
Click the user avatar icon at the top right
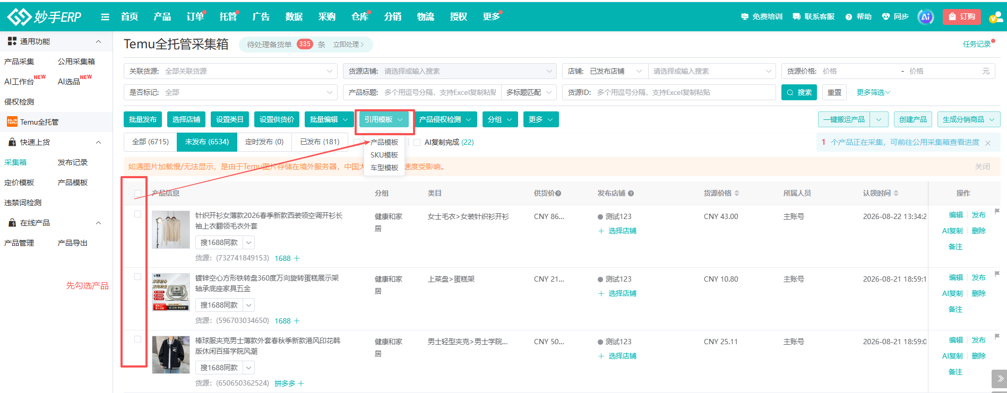pos(995,18)
